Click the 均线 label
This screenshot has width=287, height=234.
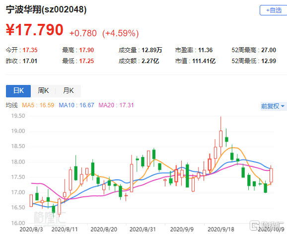(12, 105)
